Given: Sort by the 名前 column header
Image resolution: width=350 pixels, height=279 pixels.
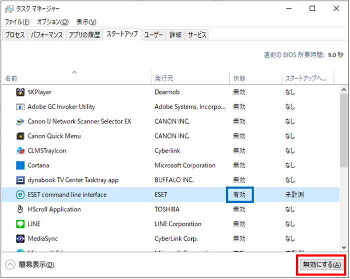Looking at the screenshot, I should tap(76, 77).
